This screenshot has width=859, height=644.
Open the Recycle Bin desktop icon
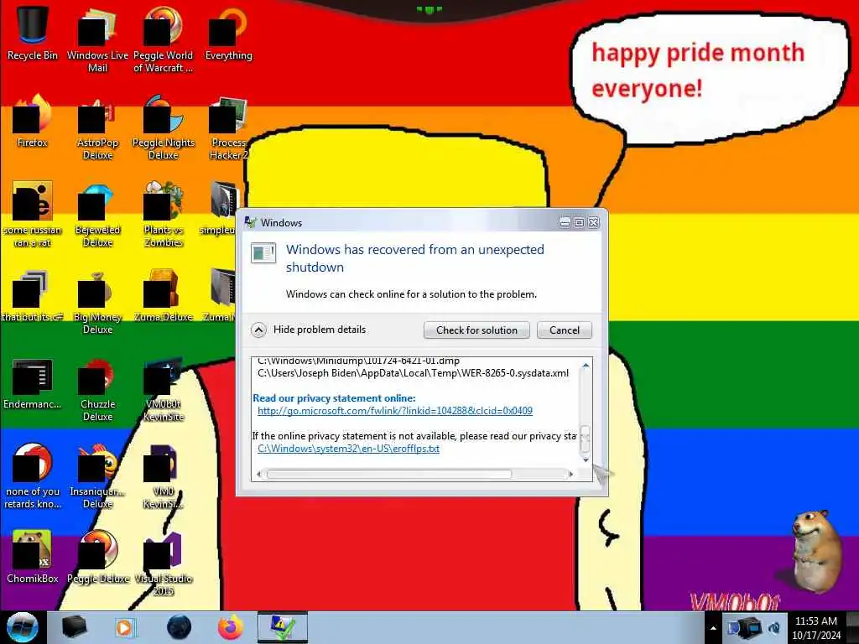33,33
